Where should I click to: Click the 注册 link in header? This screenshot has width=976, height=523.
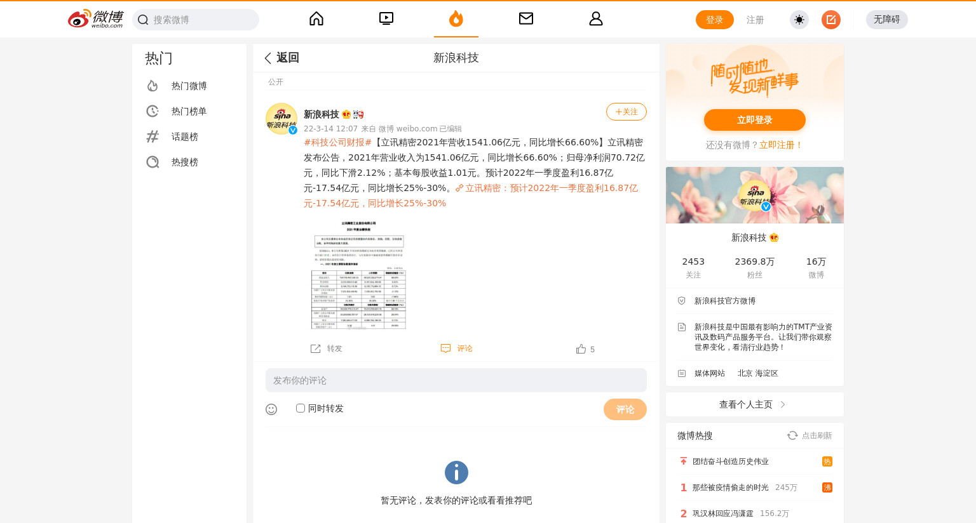point(755,20)
